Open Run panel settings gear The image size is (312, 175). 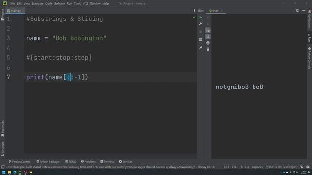point(297,11)
